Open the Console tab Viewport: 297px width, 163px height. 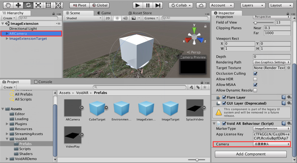(43, 82)
